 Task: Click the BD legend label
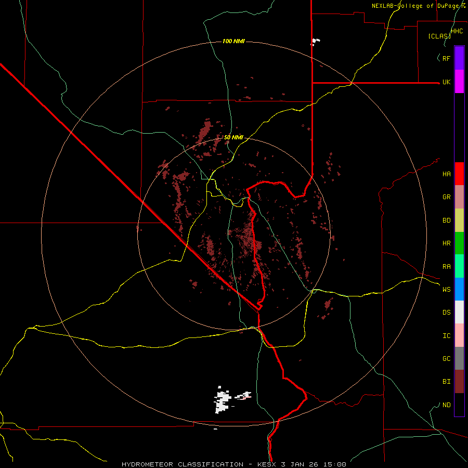[x=446, y=220]
